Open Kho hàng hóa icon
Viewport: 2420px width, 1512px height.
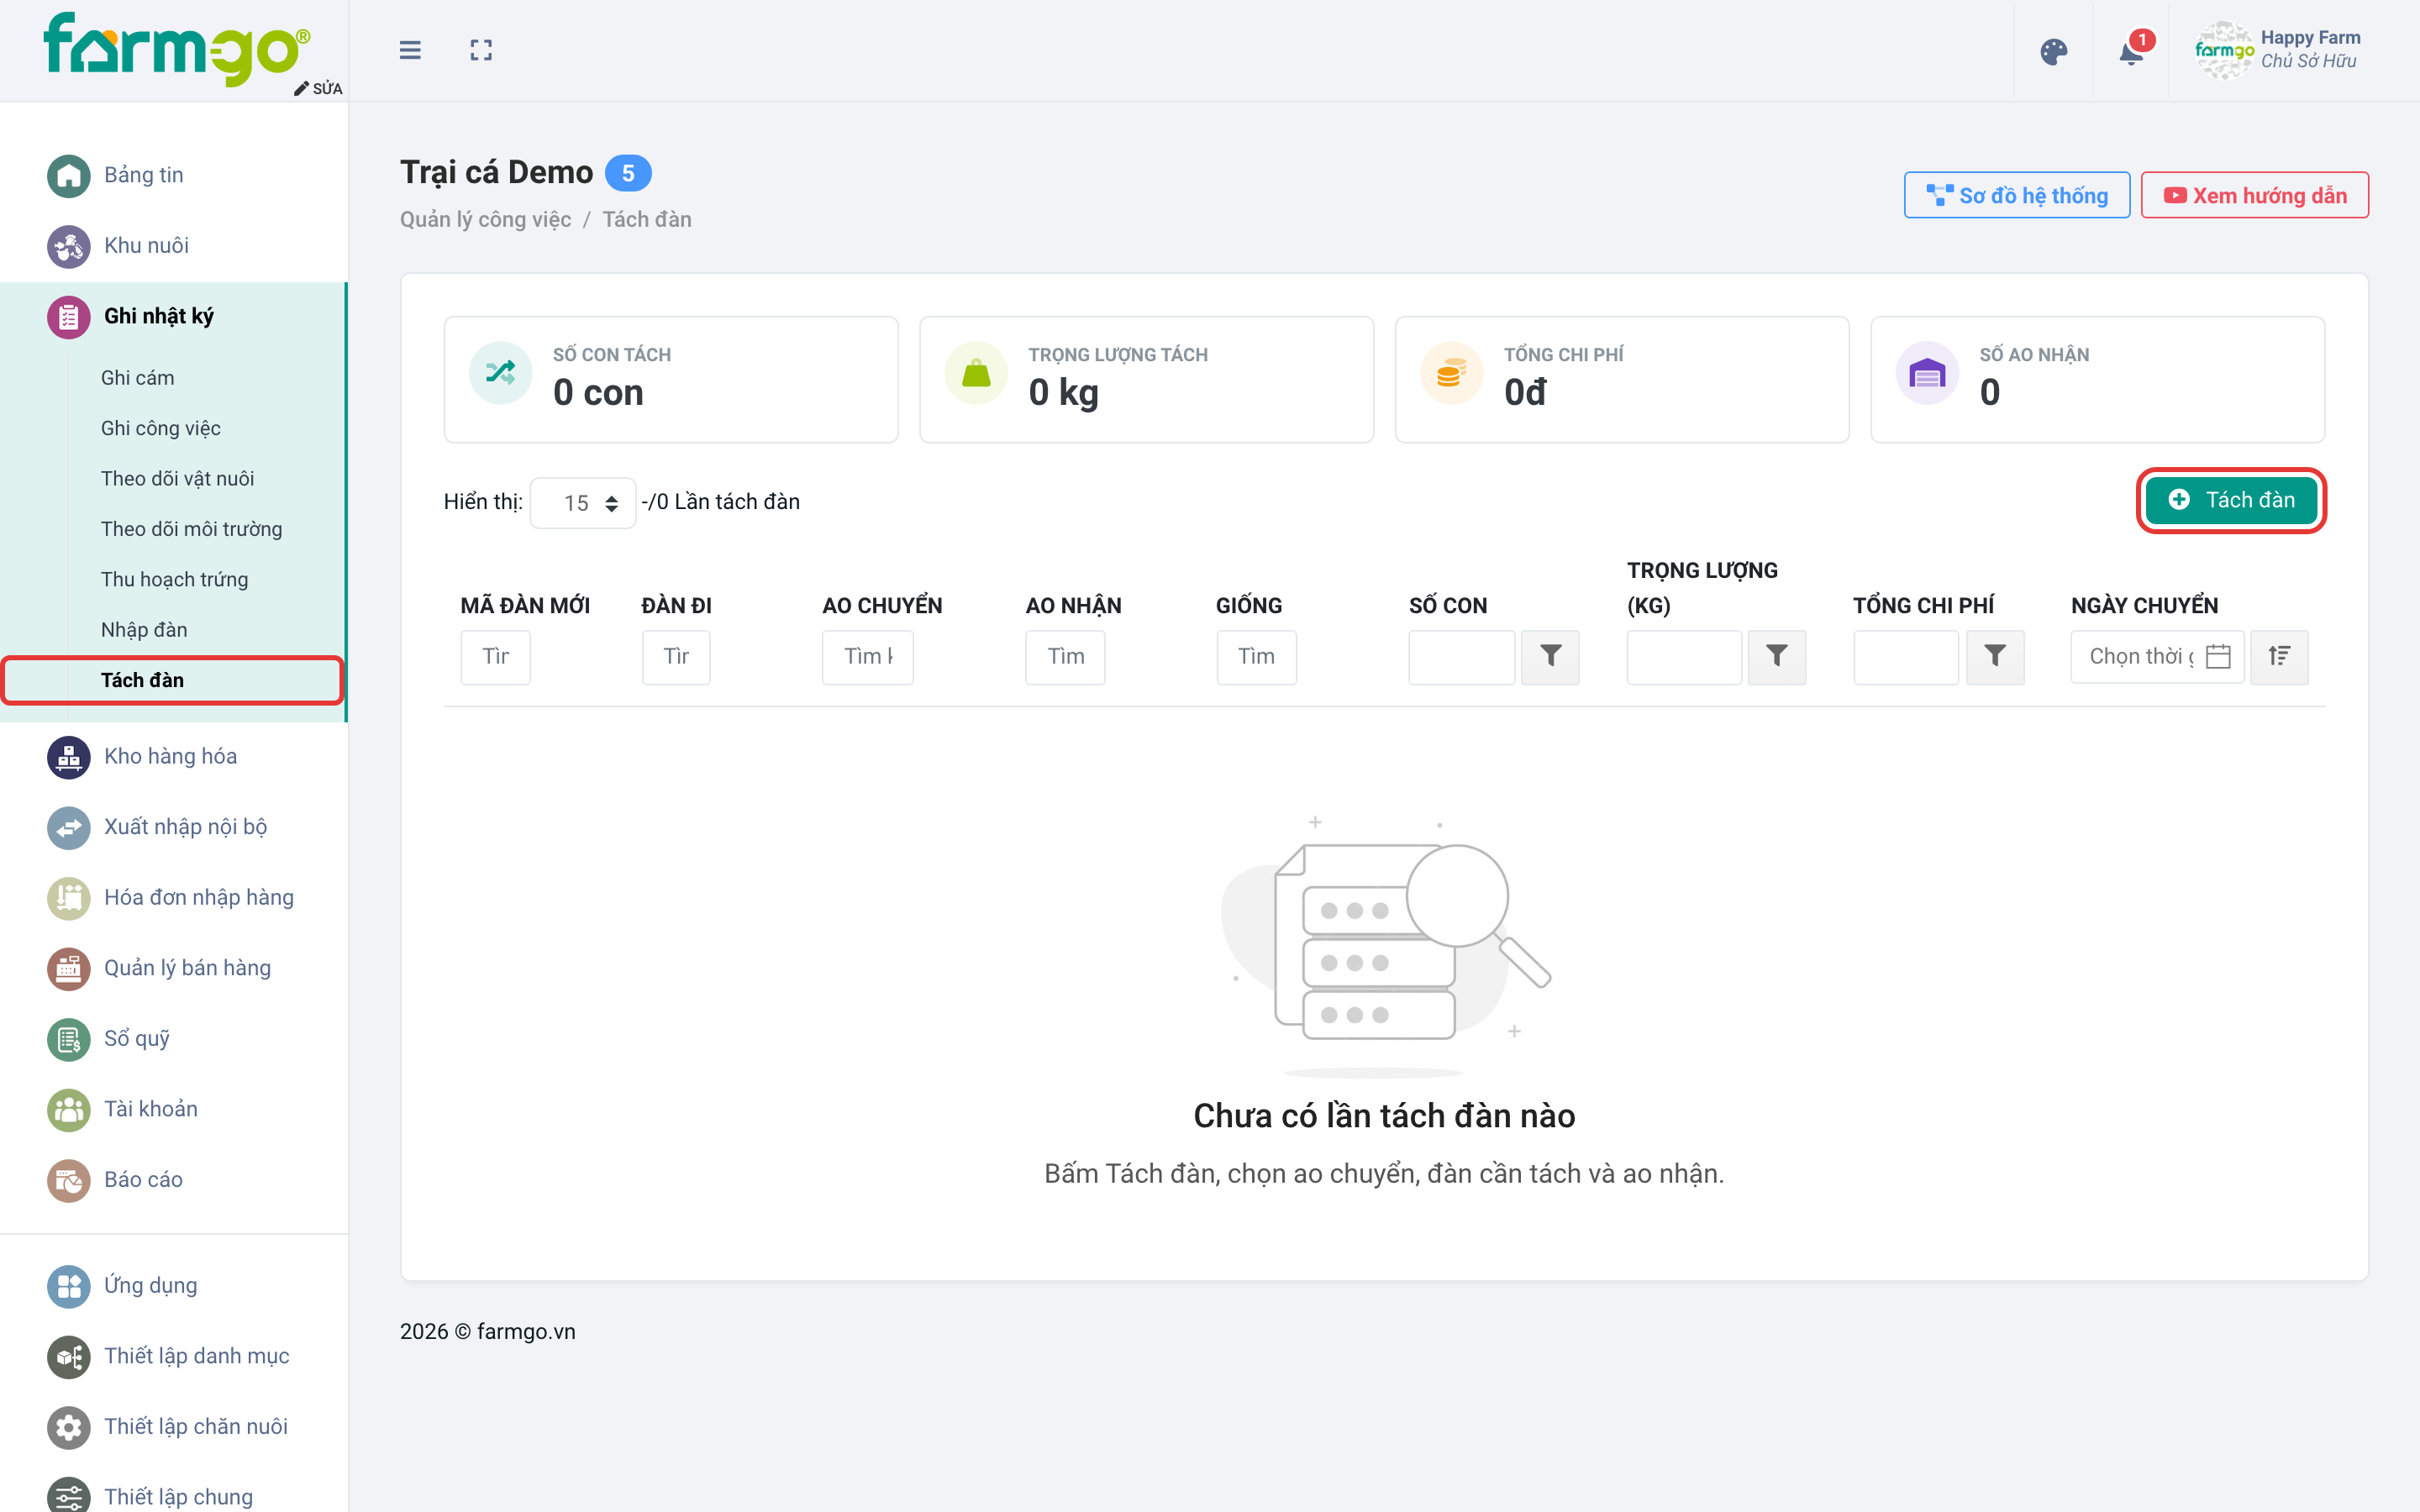(x=68, y=757)
